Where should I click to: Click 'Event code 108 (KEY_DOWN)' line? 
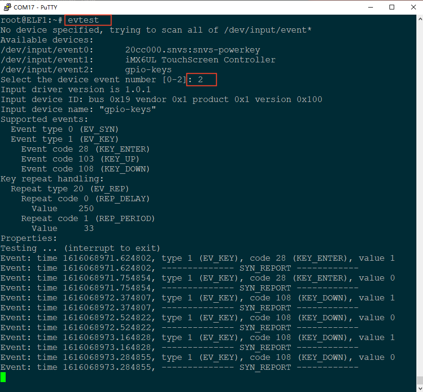pos(85,169)
